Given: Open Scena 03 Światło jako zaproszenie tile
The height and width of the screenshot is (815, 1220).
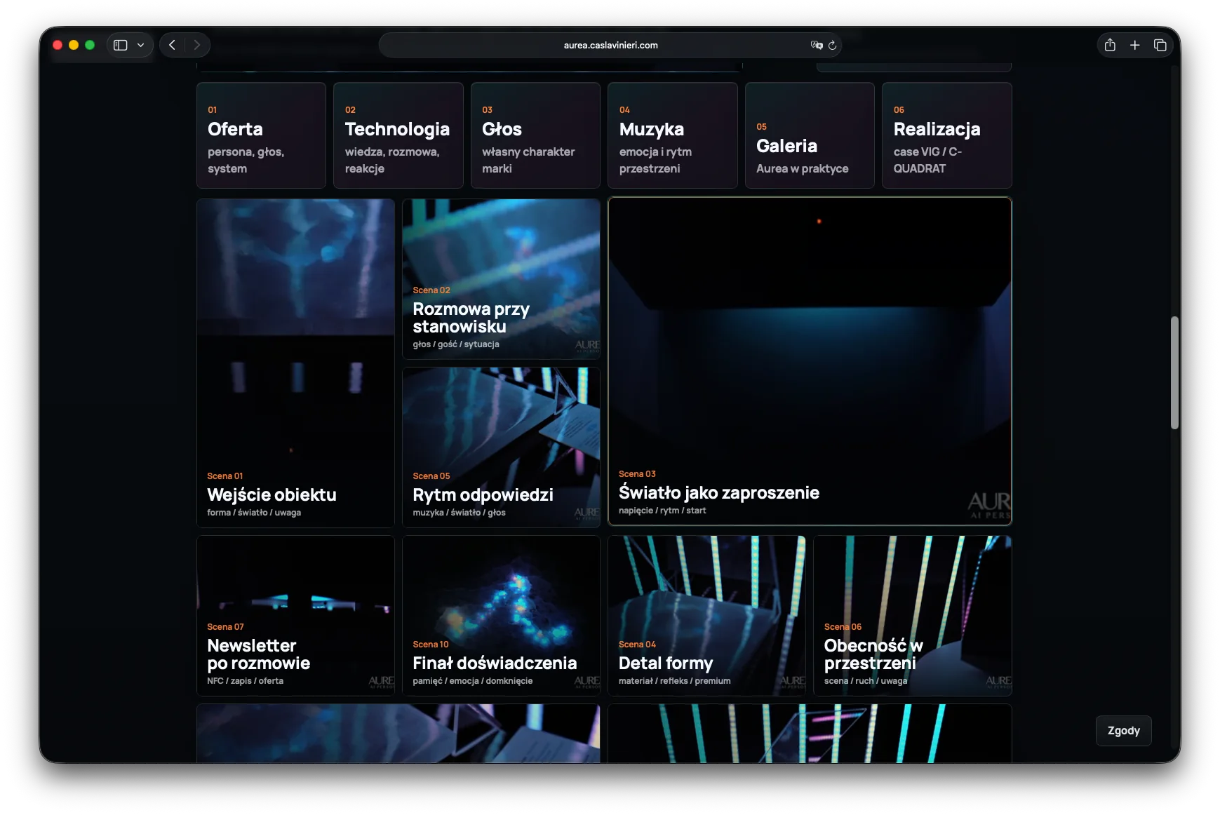Looking at the screenshot, I should (810, 361).
